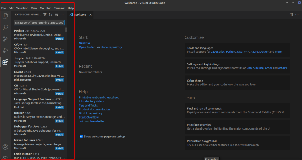Click the clone repository... link
This screenshot has width=302, height=160.
[113, 47]
